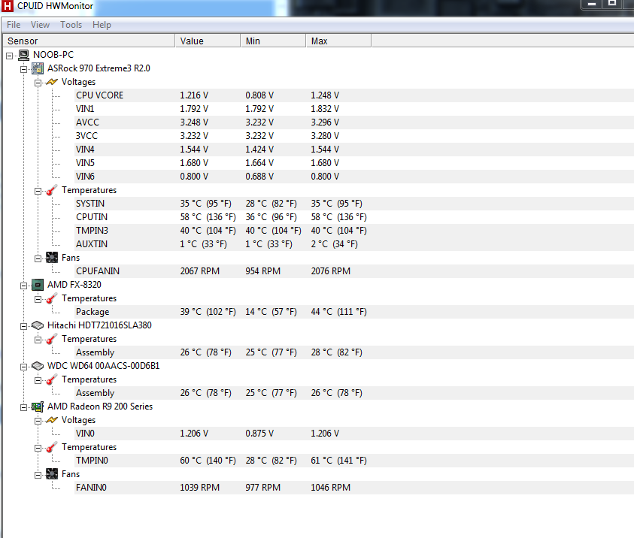Select the VIN4 sensor row
Viewport: 634px width, 538px height.
(354, 150)
